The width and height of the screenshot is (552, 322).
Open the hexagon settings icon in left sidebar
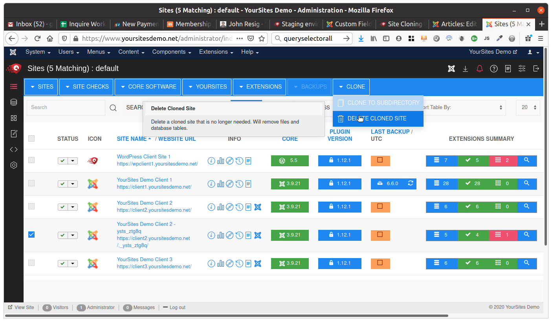pyautogui.click(x=14, y=165)
